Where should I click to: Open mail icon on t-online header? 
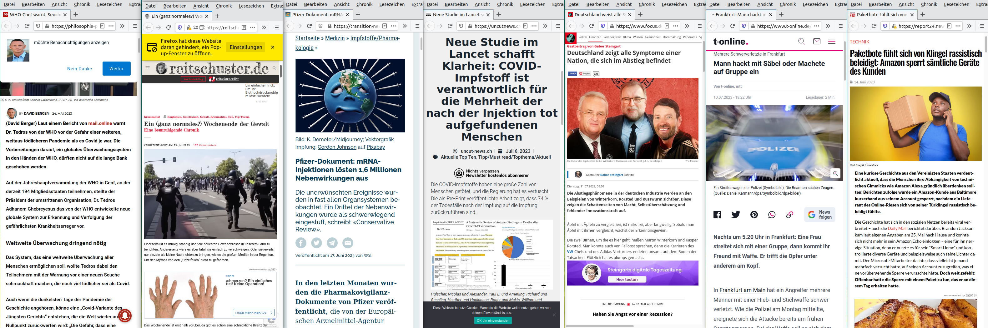pos(817,41)
